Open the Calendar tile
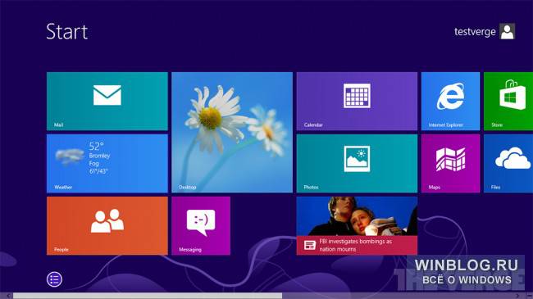 pyautogui.click(x=357, y=101)
